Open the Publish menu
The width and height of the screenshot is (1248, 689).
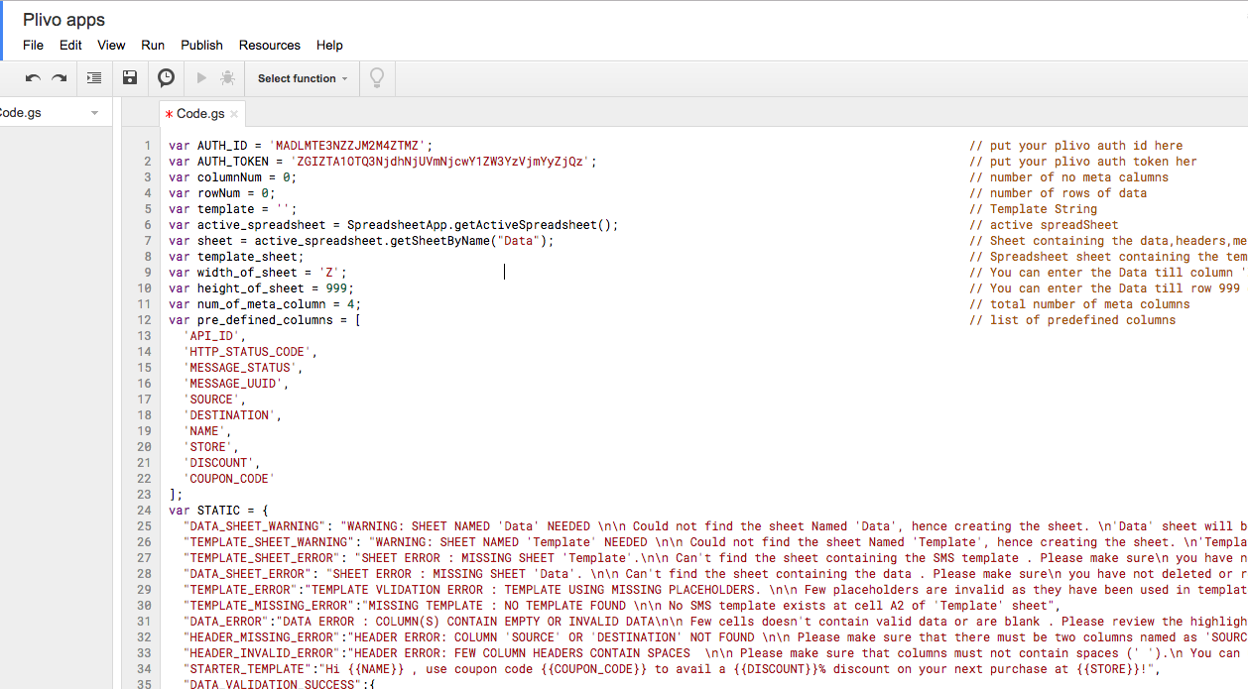(x=201, y=46)
